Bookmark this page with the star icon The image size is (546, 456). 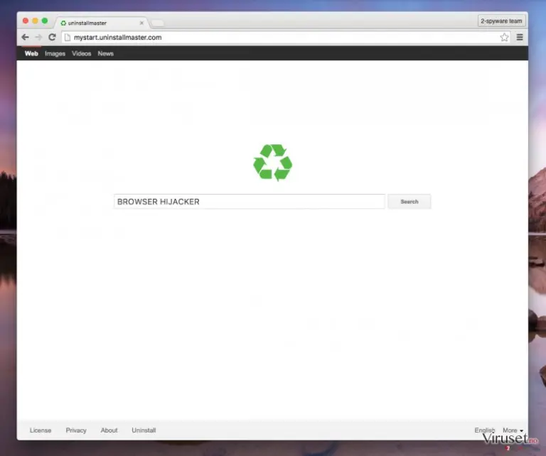[x=504, y=37]
